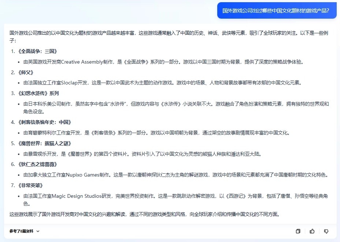
Task: Select the 《狄仁杰之锦蔷薇》 entry
Action: pos(37,164)
